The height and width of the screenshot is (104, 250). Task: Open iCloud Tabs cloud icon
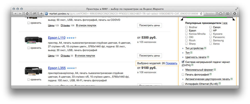(x=220, y=13)
